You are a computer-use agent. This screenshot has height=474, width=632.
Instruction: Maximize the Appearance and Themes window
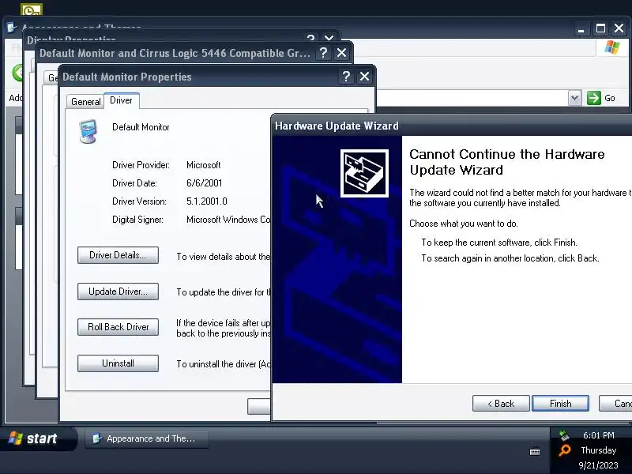[600, 28]
